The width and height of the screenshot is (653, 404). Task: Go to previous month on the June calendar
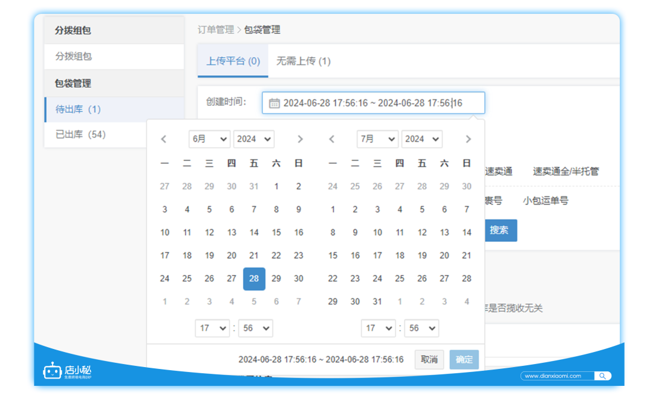pos(163,139)
